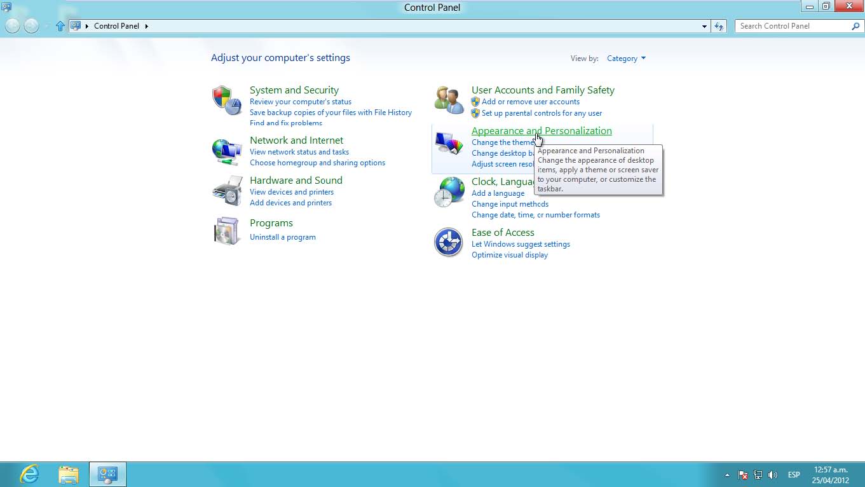Open Add or remove user accounts
Viewport: 865px width, 487px height.
click(531, 102)
